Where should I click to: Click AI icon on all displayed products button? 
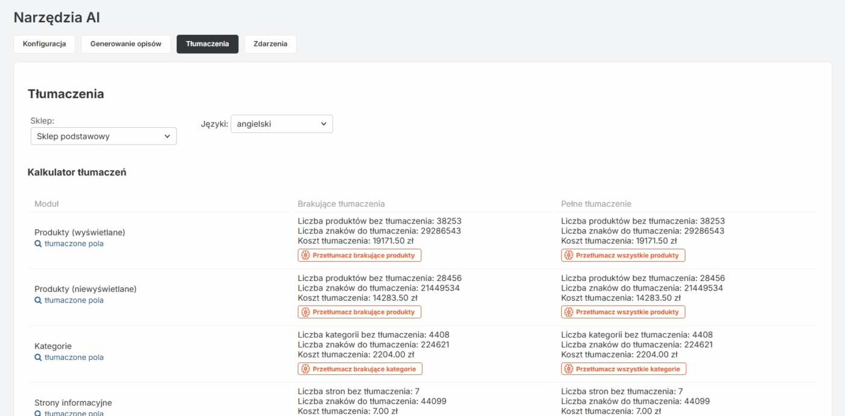[x=569, y=256]
